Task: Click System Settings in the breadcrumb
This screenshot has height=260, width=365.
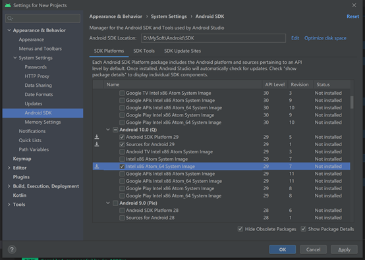Action: (x=169, y=16)
